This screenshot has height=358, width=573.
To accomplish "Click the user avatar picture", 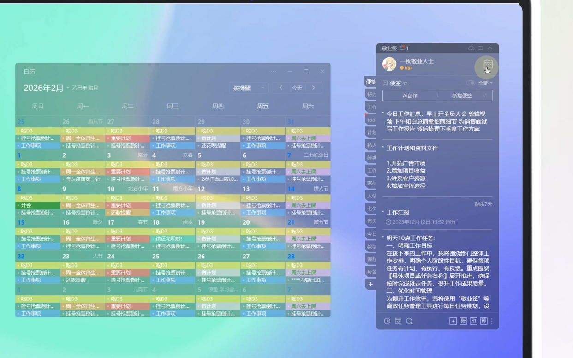I will (389, 64).
